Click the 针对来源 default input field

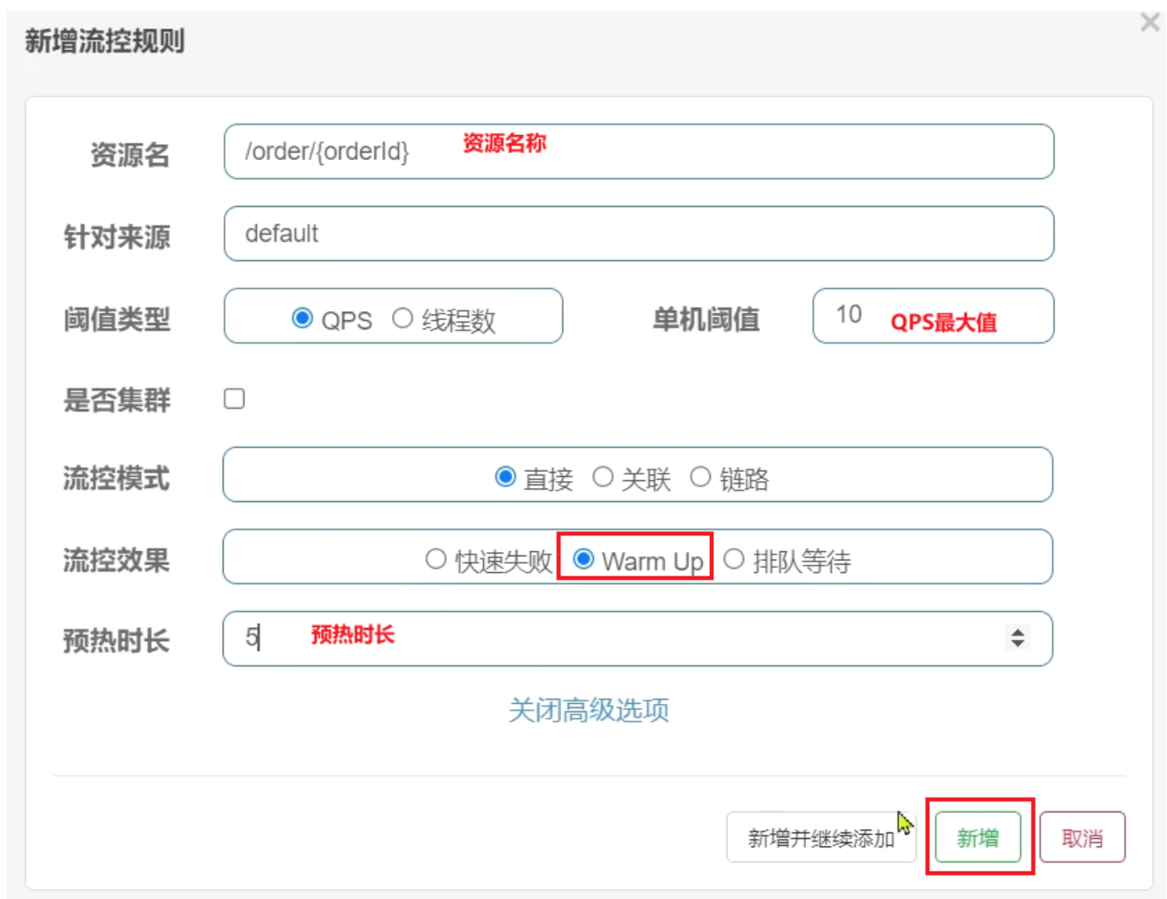(x=638, y=234)
